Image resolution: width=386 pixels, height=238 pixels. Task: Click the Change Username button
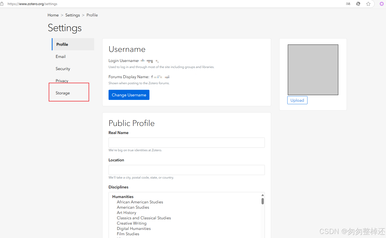tap(129, 95)
